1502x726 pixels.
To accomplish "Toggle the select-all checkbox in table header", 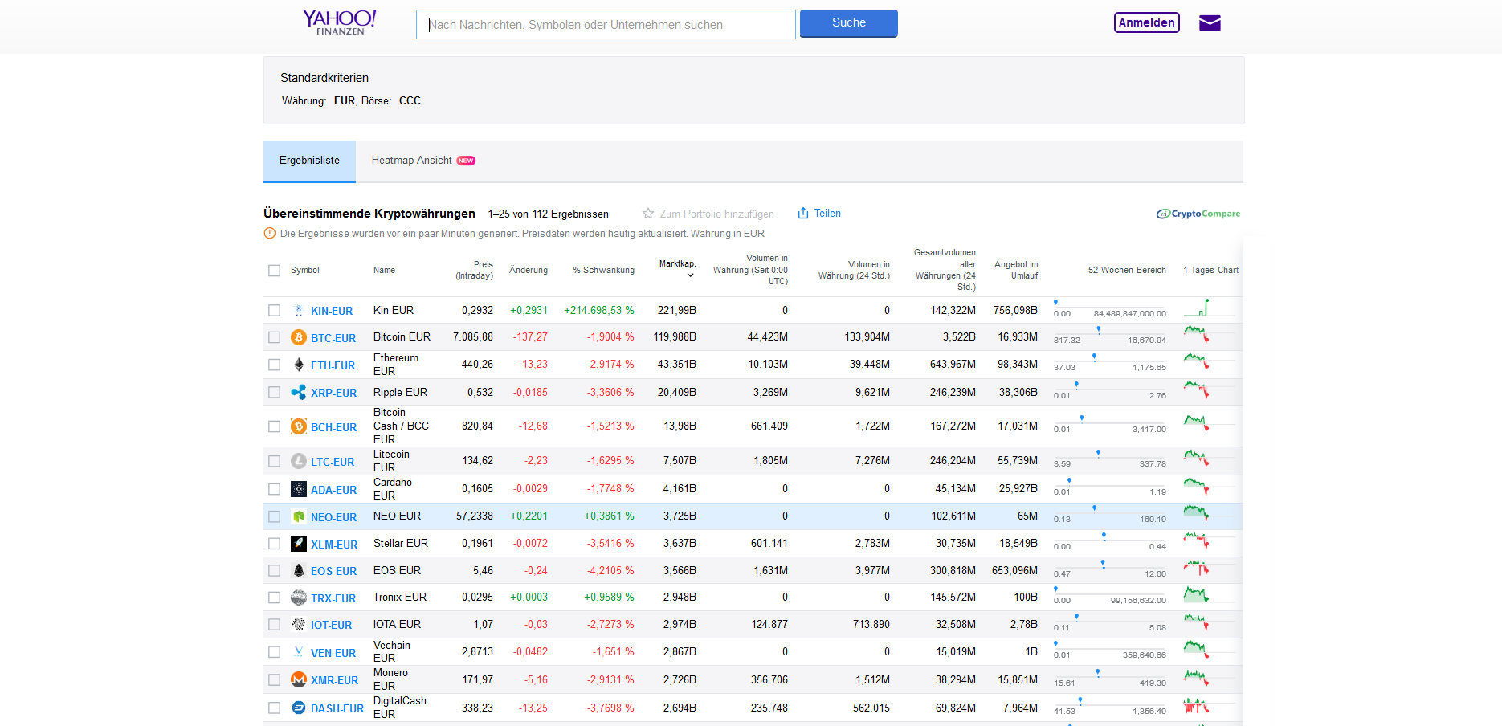I will (x=275, y=271).
